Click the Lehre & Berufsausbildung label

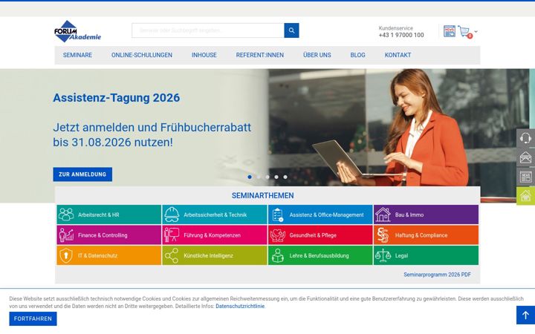click(319, 255)
